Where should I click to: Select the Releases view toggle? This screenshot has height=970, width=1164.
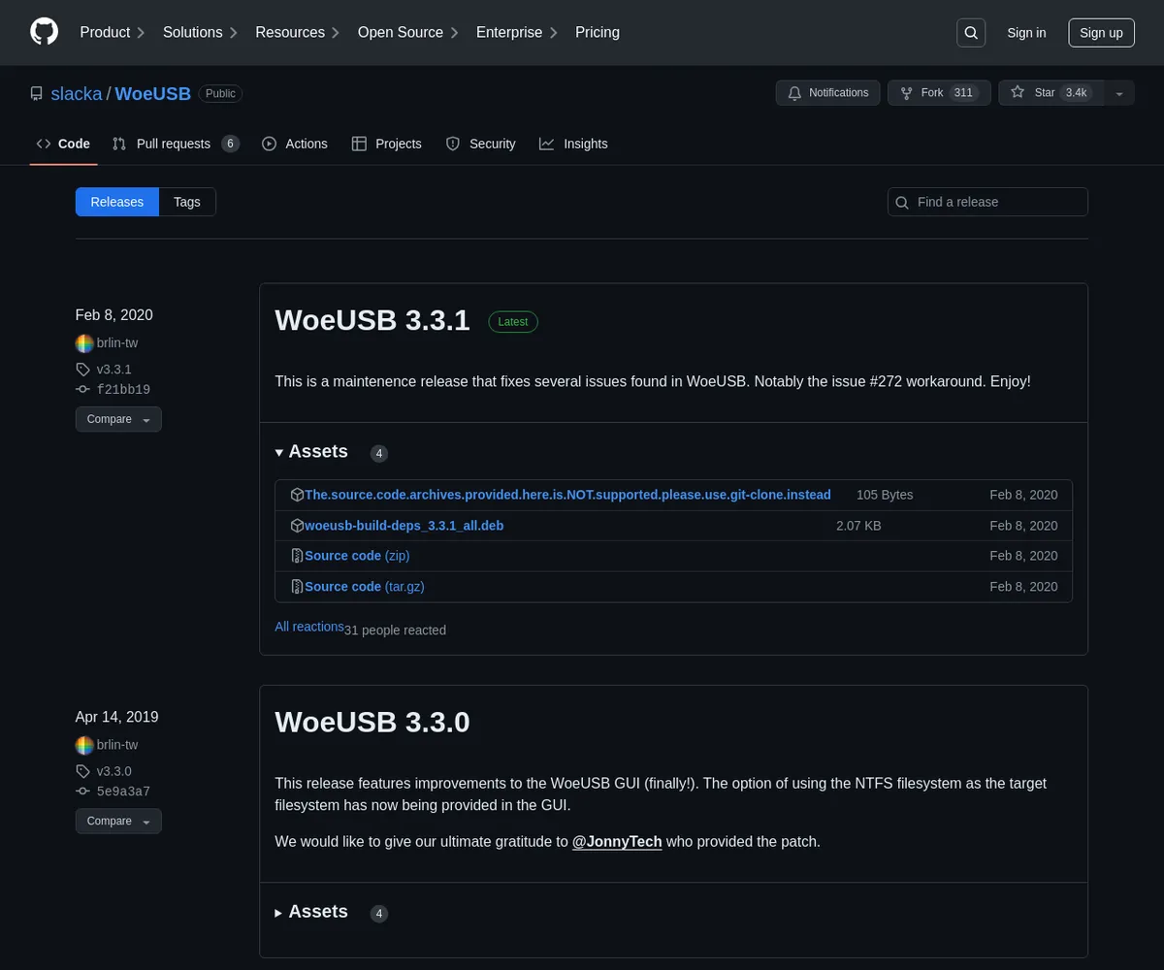117,202
